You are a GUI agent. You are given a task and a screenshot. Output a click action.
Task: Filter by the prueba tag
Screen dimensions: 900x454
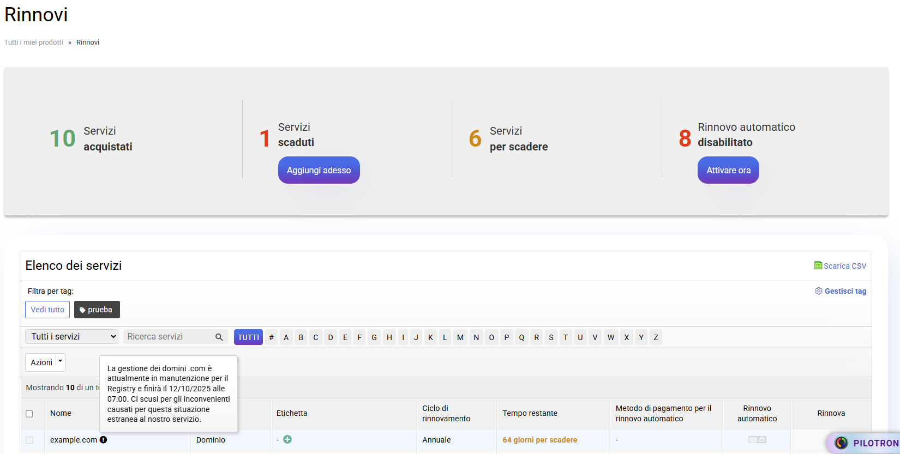pos(97,310)
